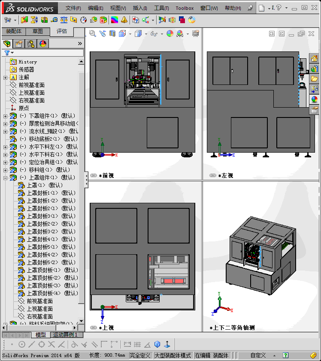Expand the 移料组<1> node
The image size is (321, 361).
(x=5, y=170)
